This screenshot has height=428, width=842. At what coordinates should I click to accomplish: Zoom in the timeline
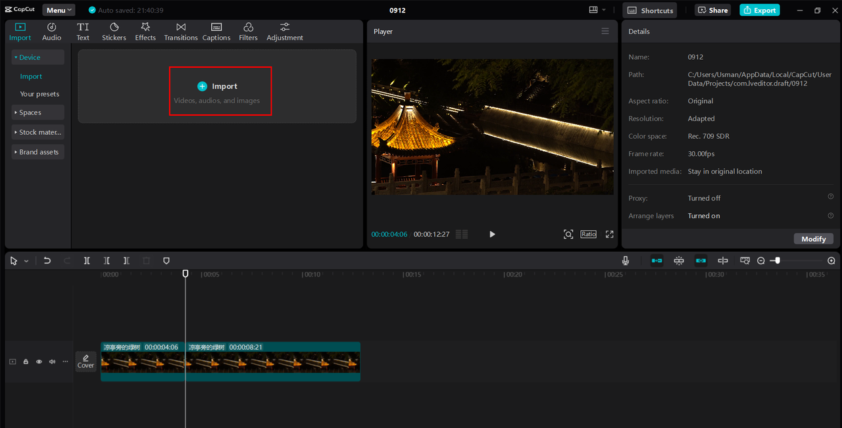tap(831, 261)
